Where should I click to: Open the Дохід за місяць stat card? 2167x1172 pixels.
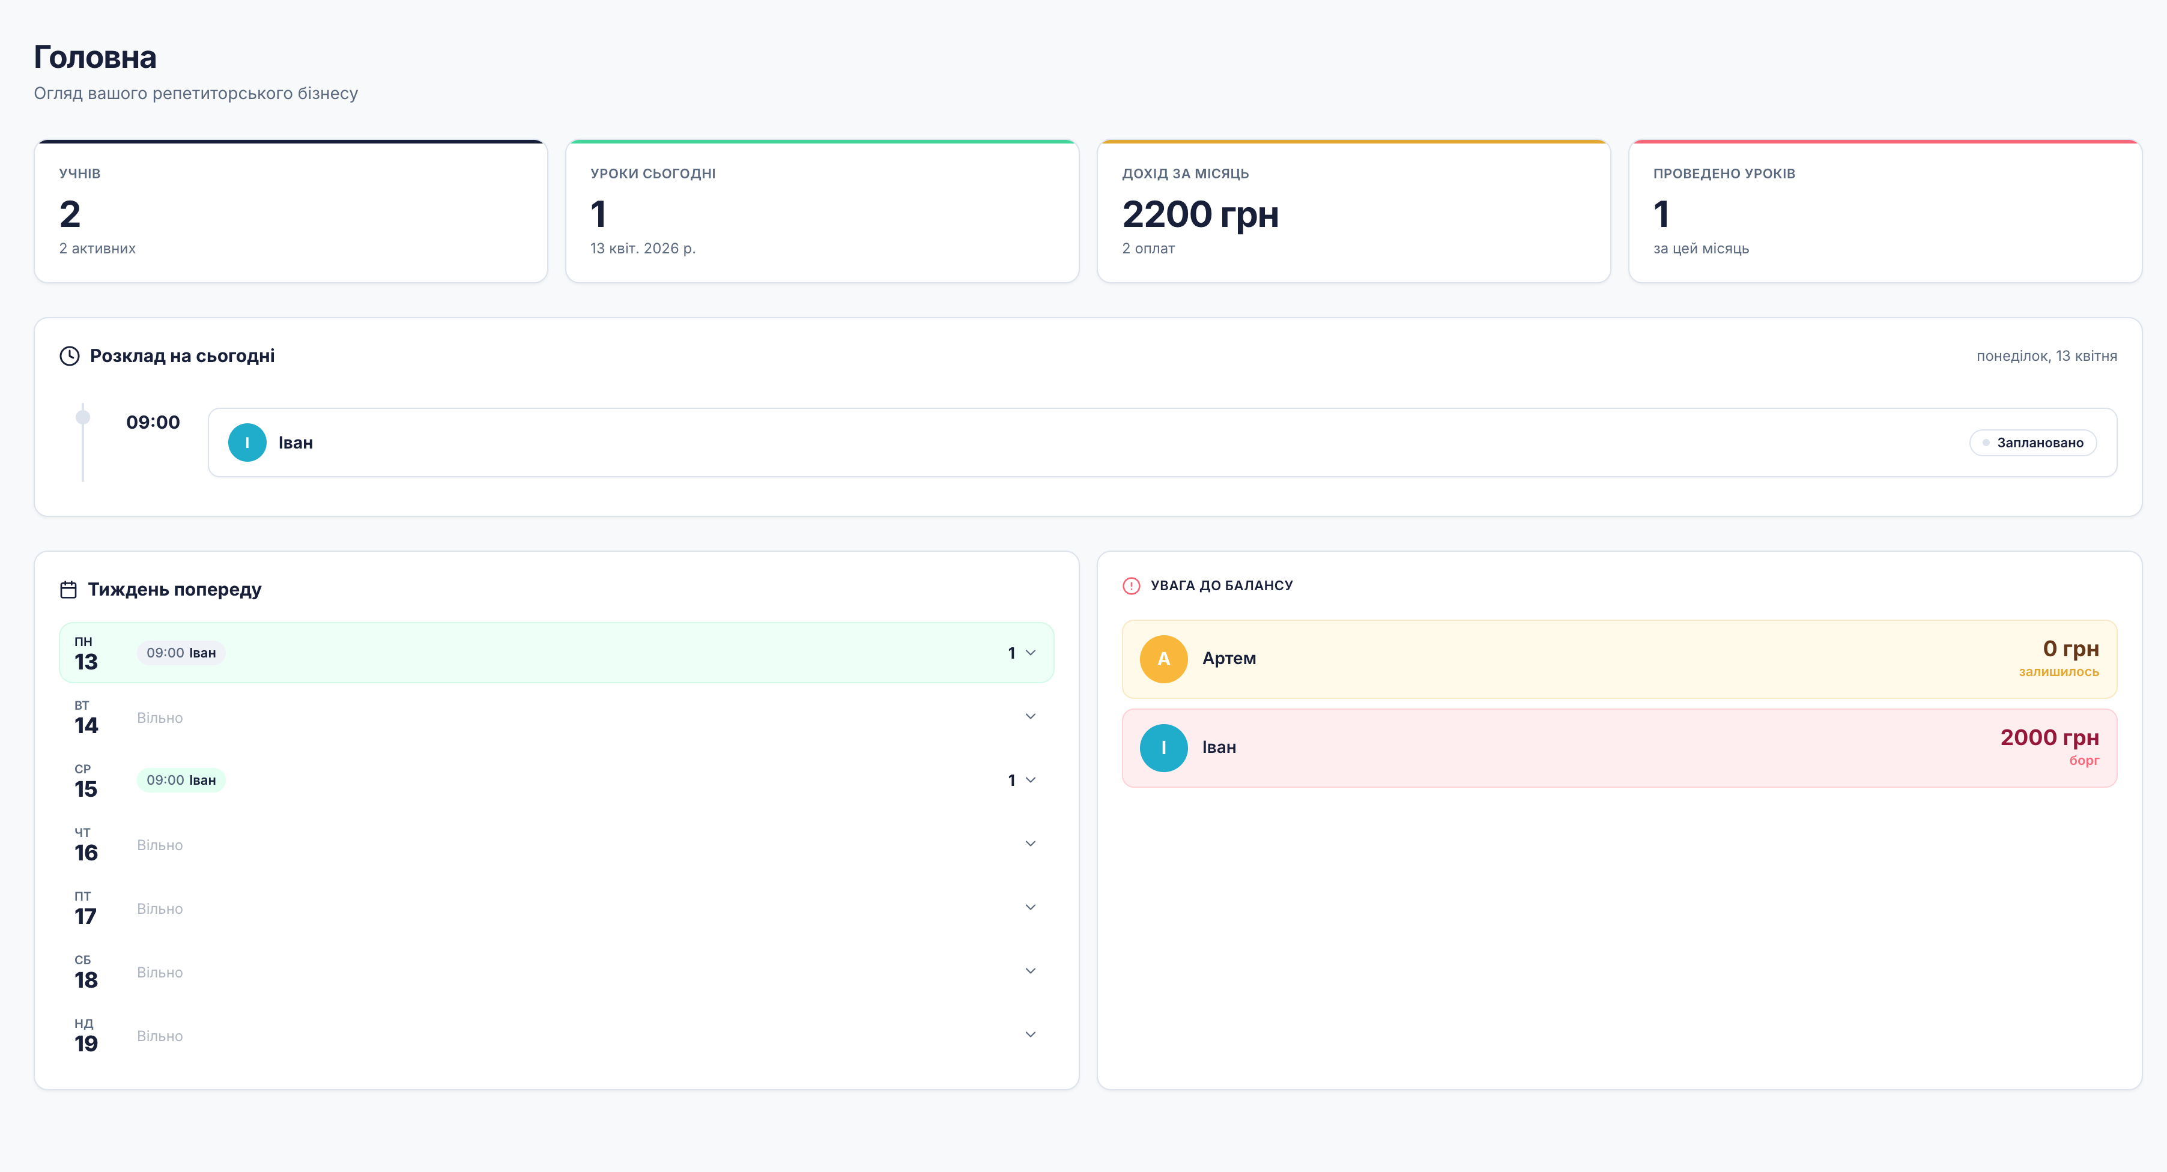click(x=1353, y=212)
